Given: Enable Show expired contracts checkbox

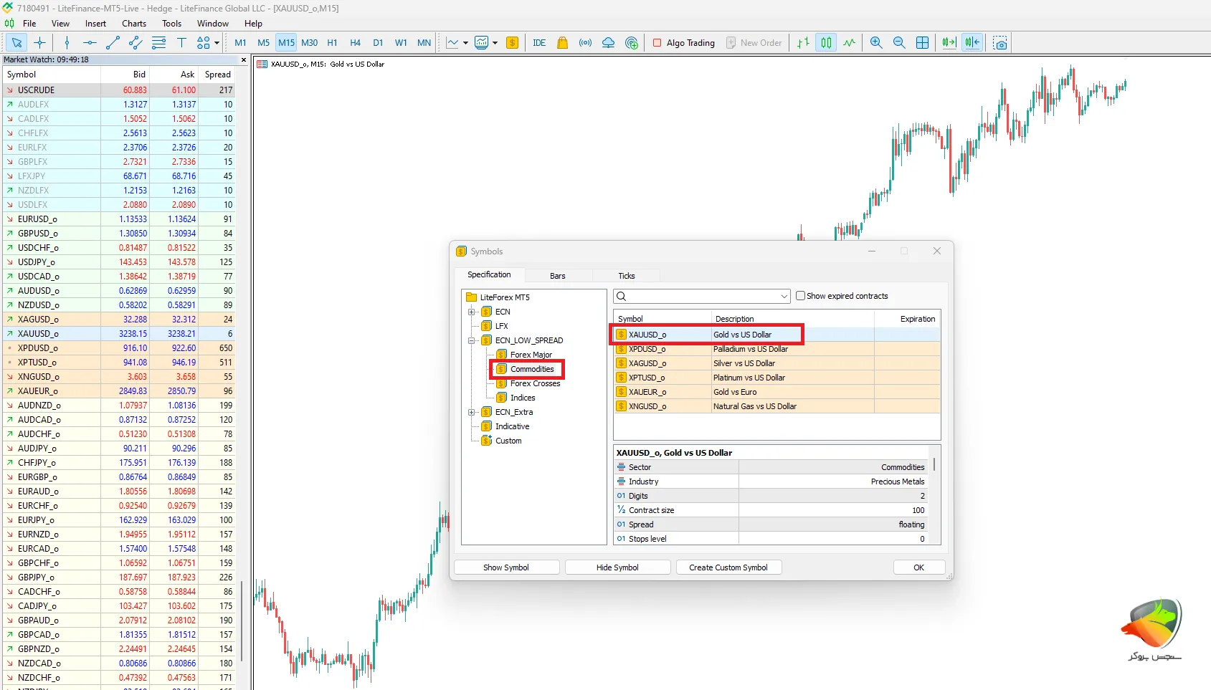Looking at the screenshot, I should 801,296.
